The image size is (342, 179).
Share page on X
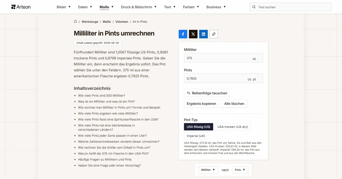(x=193, y=34)
